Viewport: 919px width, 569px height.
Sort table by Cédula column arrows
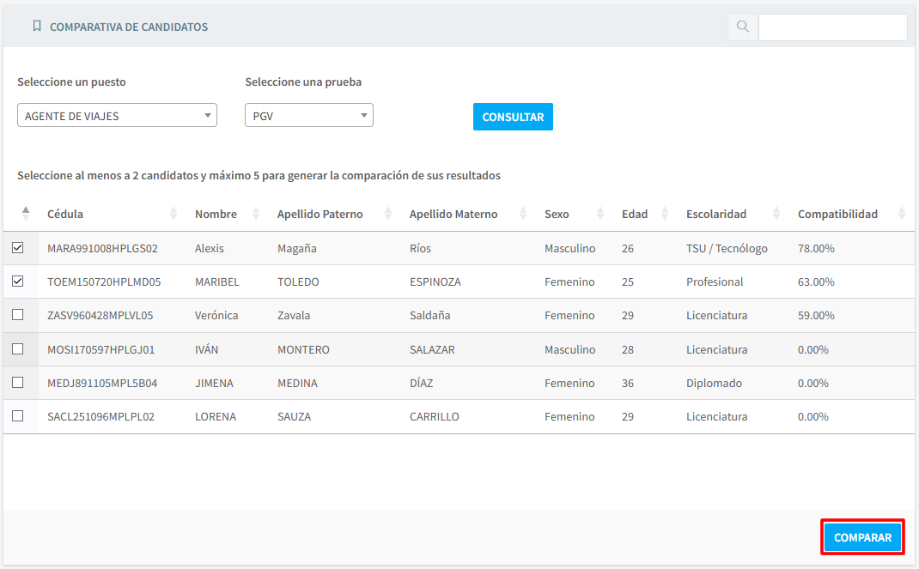(x=174, y=214)
